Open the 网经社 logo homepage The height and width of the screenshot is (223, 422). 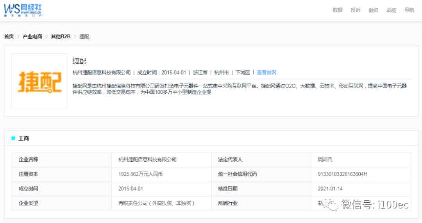click(x=23, y=10)
